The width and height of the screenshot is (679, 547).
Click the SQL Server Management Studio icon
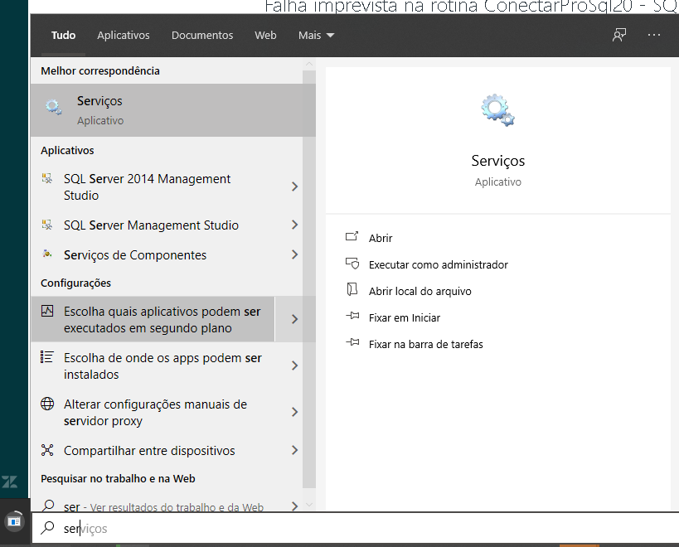[x=46, y=225]
